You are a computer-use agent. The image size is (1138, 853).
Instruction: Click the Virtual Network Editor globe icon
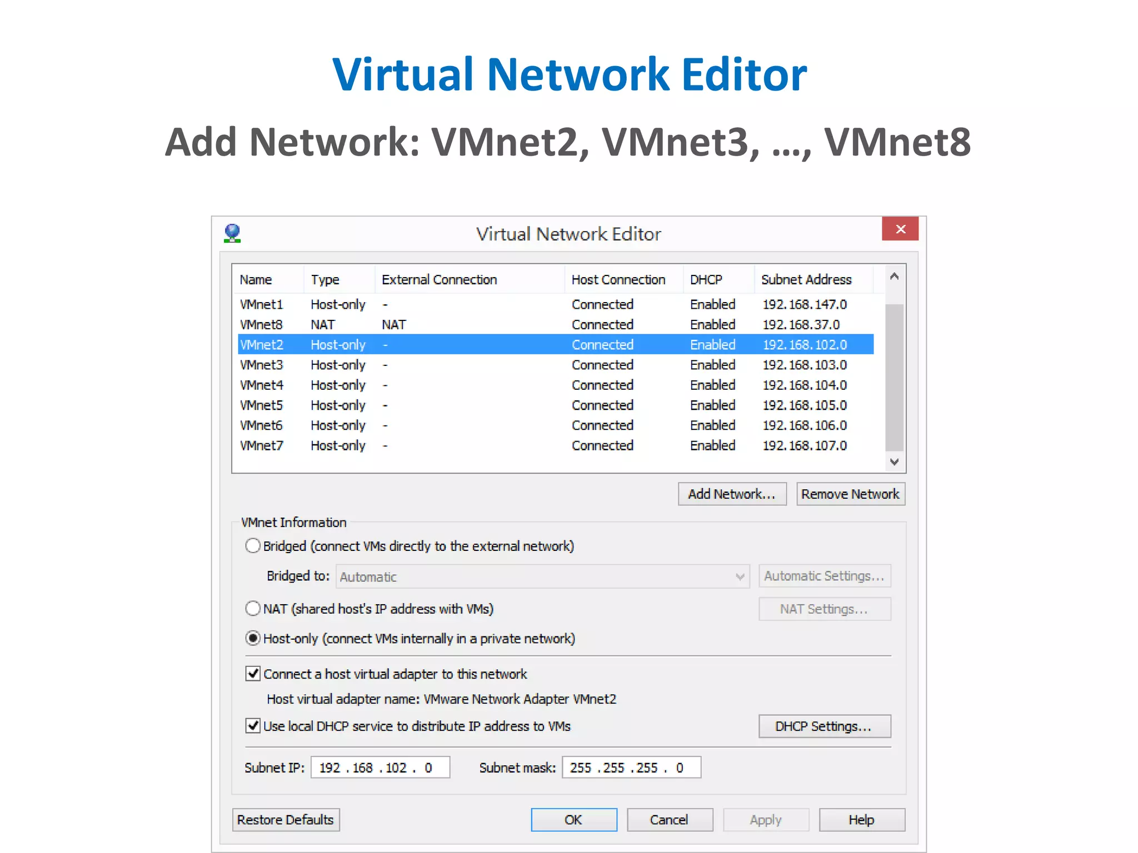pyautogui.click(x=232, y=233)
